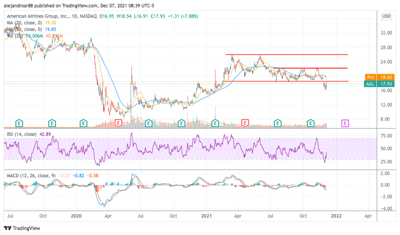400x235 pixels.
Task: Open the green earnings marker for July 2019
Action: [19, 123]
